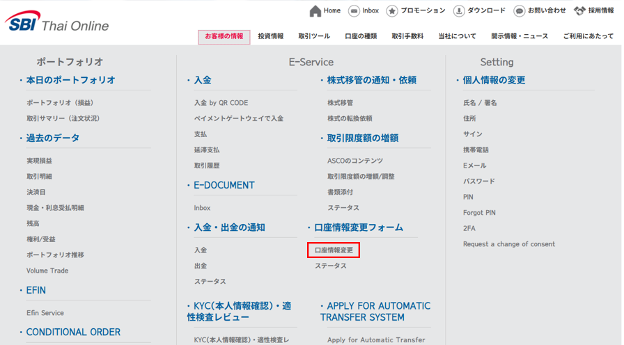The image size is (624, 345).
Task: Open the 携帯電話 setting
Action: coord(476,150)
